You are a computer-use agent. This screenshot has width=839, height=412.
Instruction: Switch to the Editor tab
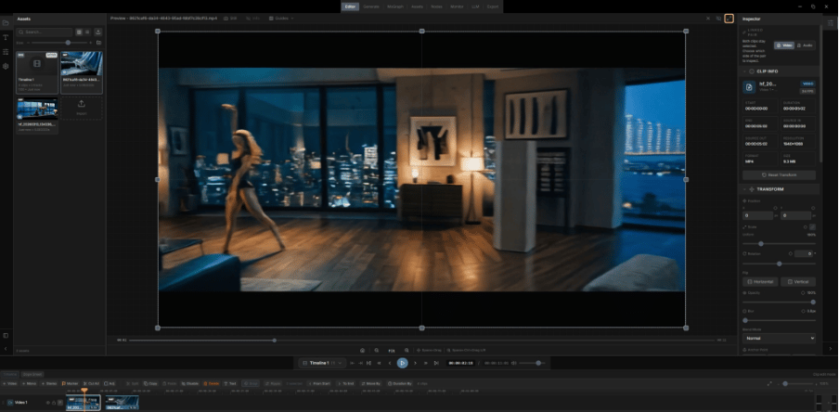pos(350,6)
